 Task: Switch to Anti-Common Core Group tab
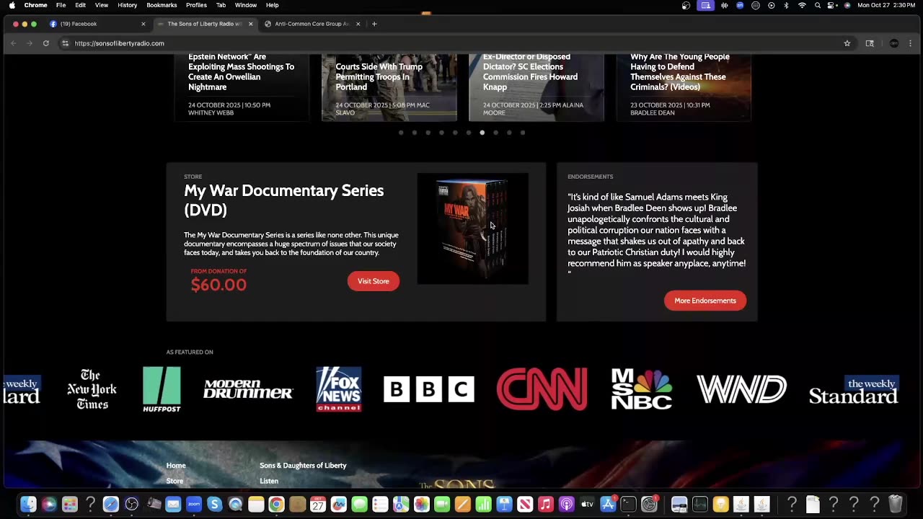[312, 24]
